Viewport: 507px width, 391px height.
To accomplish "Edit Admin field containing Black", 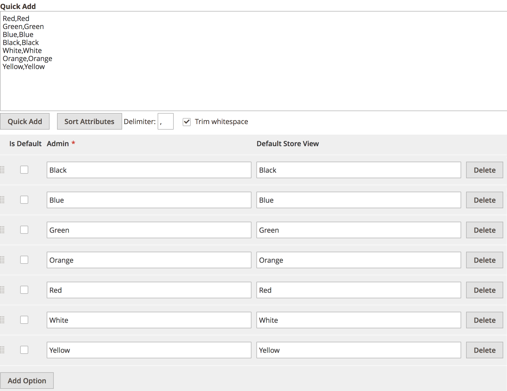I will [149, 170].
